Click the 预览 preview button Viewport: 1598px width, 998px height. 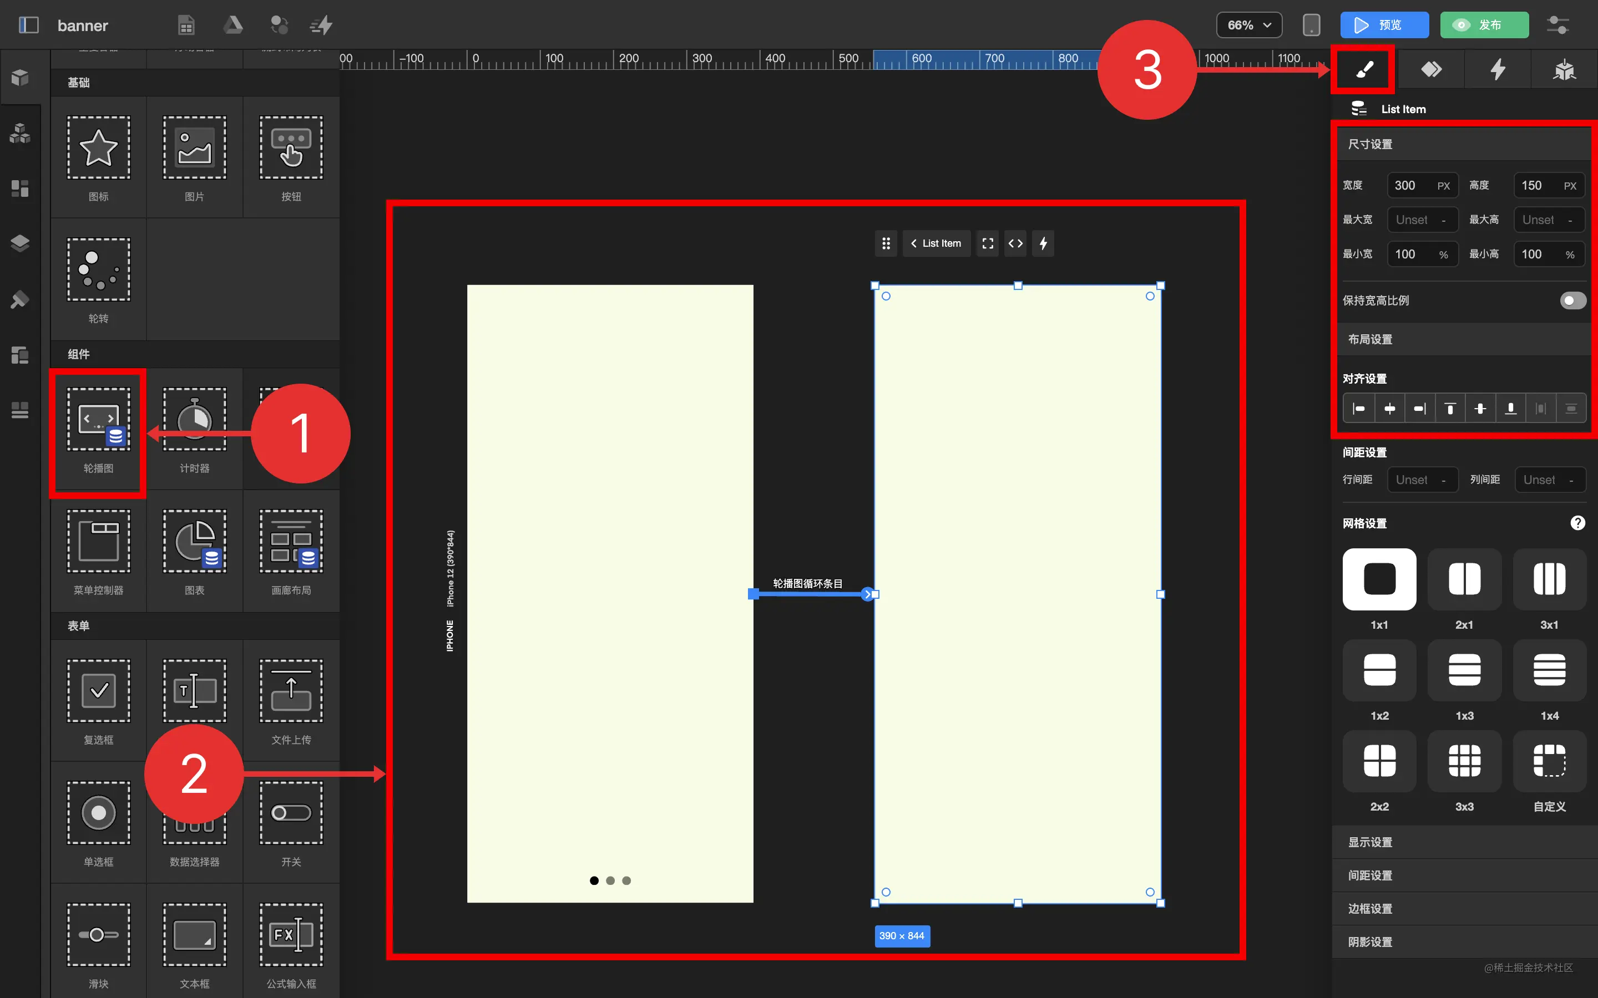[x=1383, y=25]
